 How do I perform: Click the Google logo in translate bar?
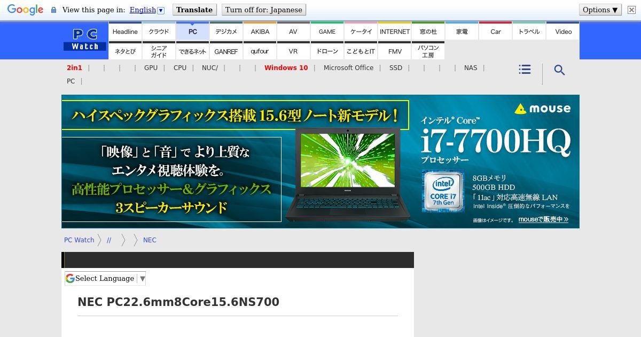(25, 10)
